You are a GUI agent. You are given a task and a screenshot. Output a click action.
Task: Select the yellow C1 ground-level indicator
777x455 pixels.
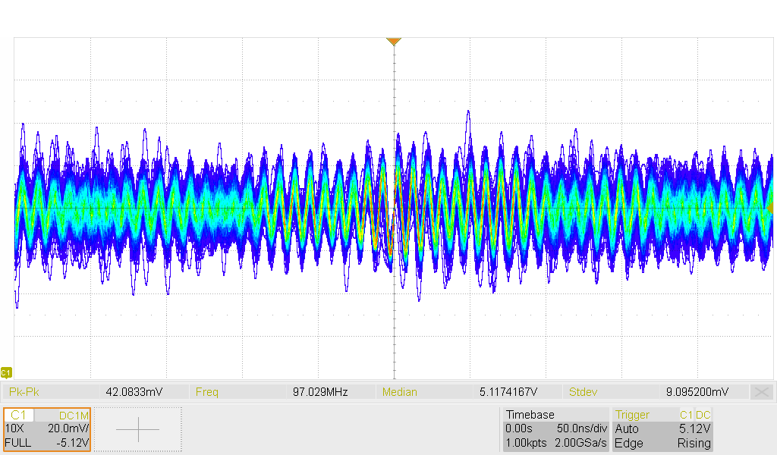[x=6, y=372]
